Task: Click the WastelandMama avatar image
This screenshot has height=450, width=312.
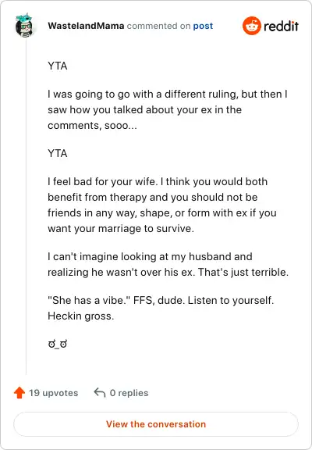Action: pos(24,25)
